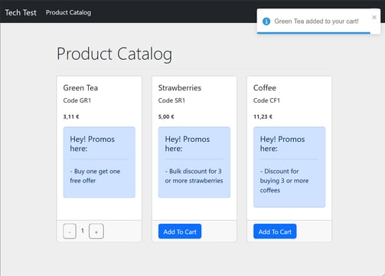
Task: Click the Coffee product title
Action: (x=265, y=87)
